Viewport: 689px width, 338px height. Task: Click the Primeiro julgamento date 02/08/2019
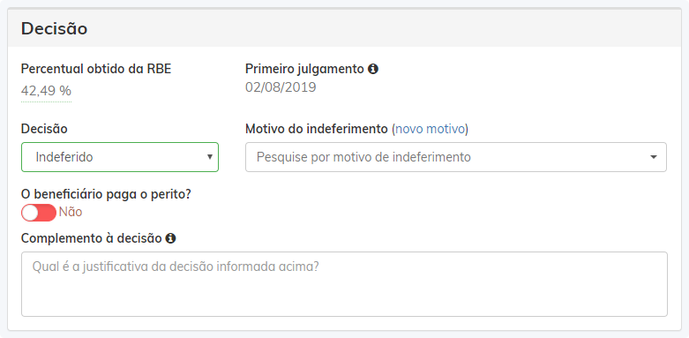pos(281,87)
